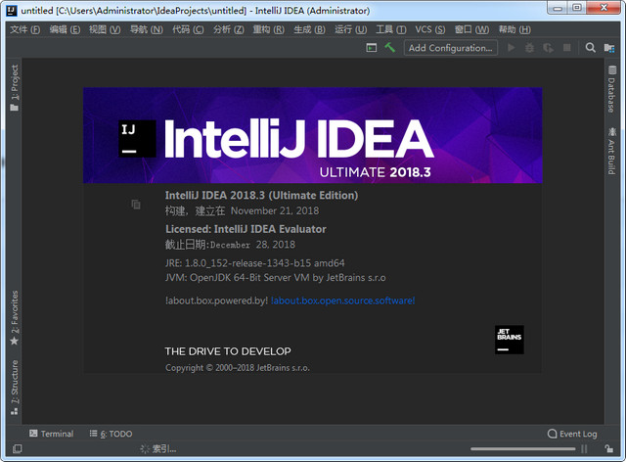Click the Run green arrow icon

[511, 47]
